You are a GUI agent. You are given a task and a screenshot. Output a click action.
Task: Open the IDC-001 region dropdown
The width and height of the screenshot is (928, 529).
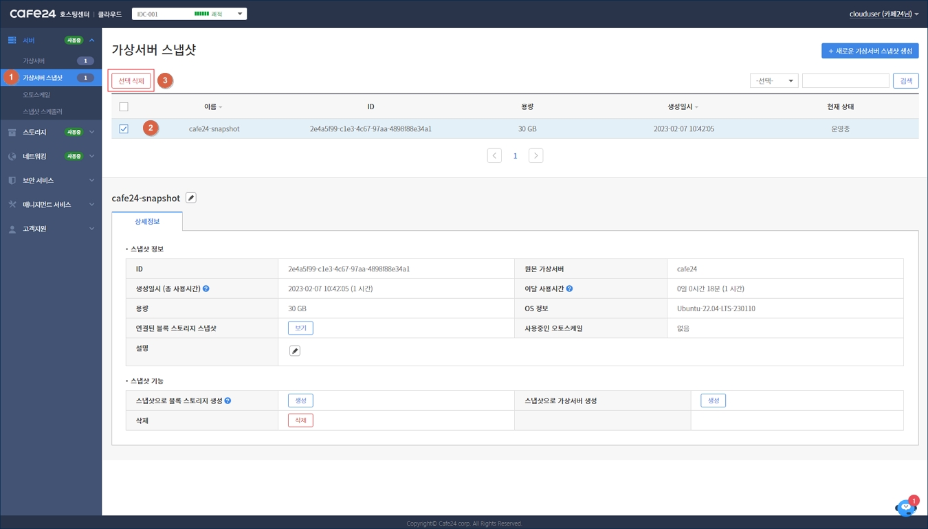tap(189, 14)
